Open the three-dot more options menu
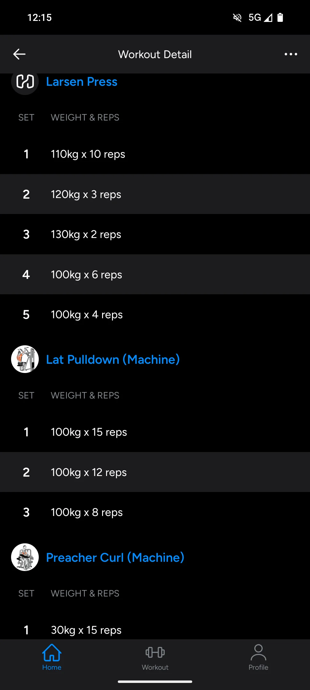The width and height of the screenshot is (310, 690). 291,54
